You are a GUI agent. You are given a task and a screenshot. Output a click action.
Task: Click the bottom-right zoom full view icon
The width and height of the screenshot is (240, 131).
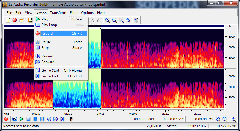233,119
